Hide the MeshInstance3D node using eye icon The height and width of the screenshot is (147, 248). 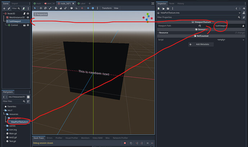[x=28, y=17]
